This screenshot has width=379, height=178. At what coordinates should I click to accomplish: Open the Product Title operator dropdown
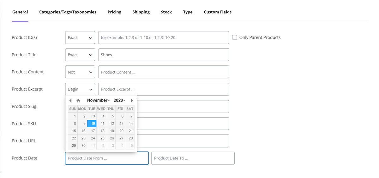click(80, 55)
